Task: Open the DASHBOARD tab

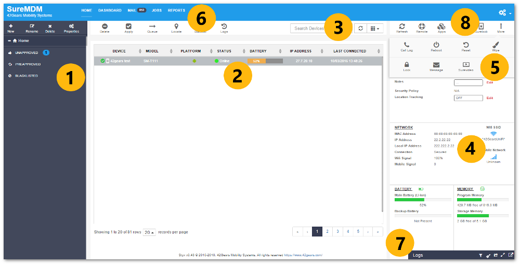Action: point(110,10)
